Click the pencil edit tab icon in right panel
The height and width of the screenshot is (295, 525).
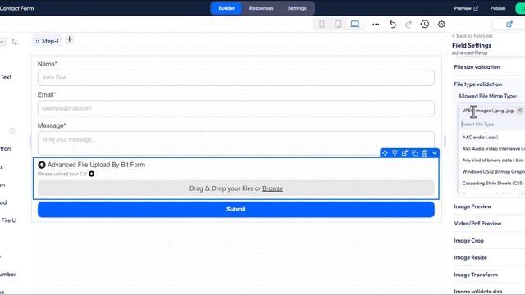pos(509,24)
